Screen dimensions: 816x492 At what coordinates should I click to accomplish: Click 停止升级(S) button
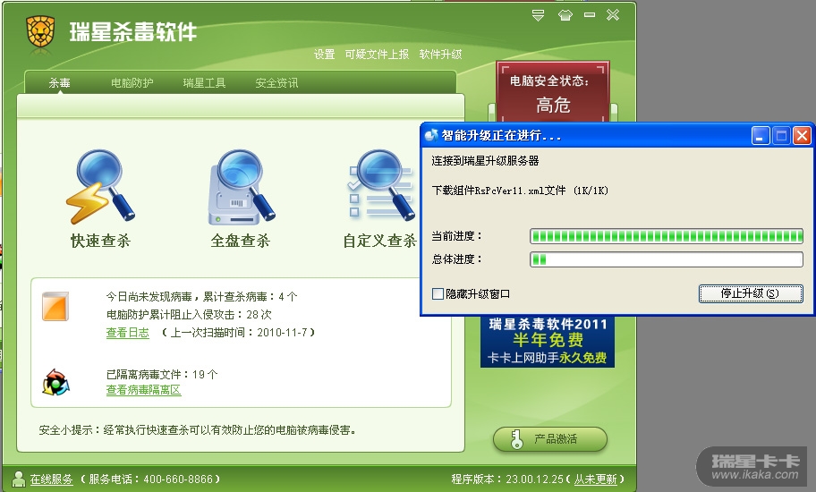[x=751, y=293]
